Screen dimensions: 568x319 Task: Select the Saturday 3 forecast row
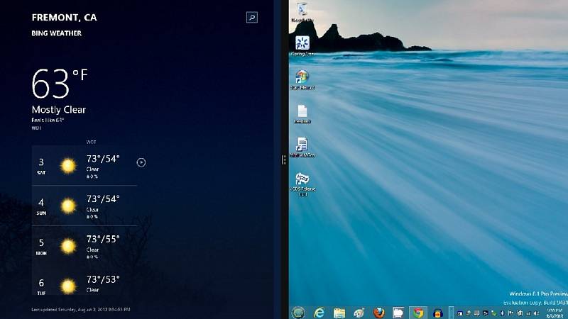tap(84, 166)
